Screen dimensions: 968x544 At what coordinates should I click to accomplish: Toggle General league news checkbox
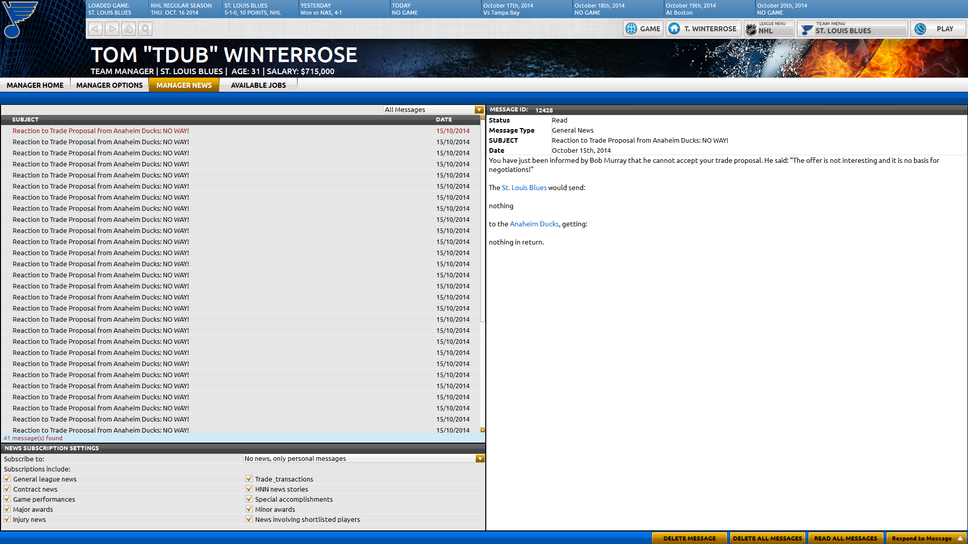tap(7, 478)
